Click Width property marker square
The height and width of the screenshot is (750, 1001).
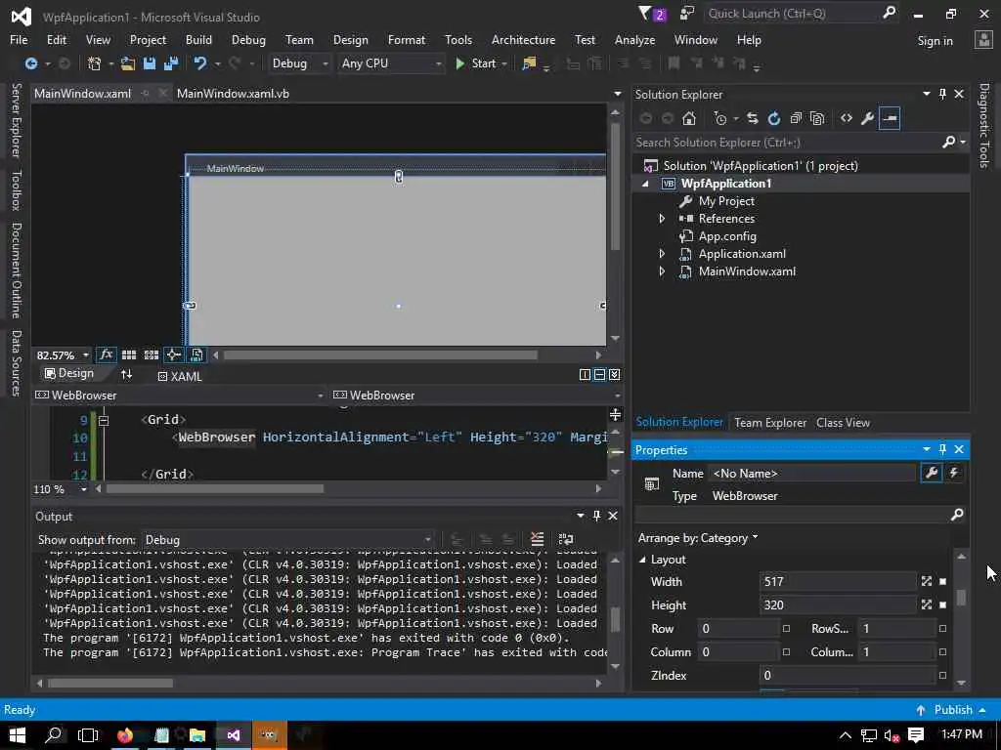[943, 582]
